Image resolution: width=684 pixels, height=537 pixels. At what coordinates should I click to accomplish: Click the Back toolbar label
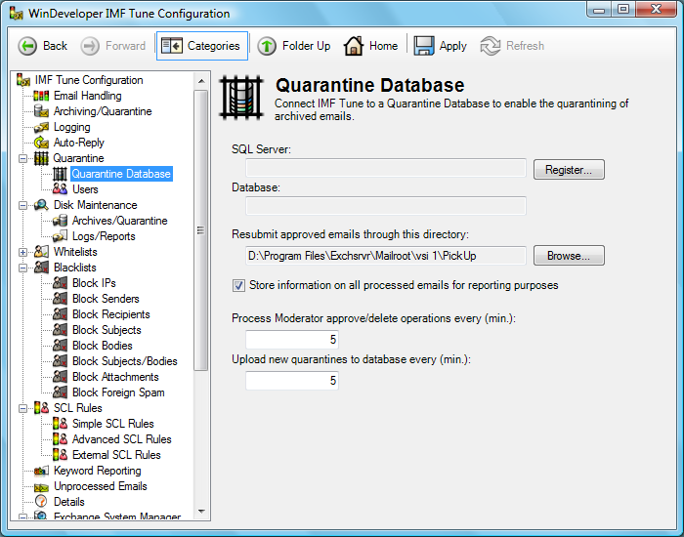(x=55, y=46)
